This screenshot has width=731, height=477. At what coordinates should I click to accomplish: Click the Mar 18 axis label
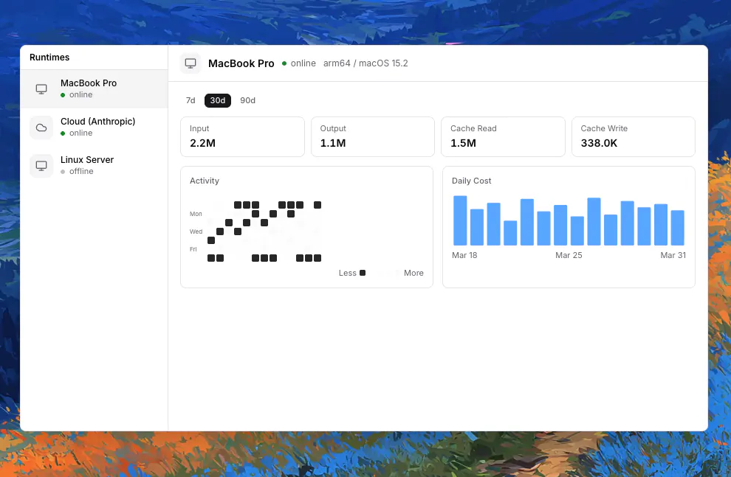pos(464,256)
